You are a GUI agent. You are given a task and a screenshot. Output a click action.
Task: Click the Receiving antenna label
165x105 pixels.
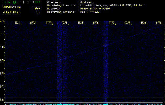coord(61,12)
